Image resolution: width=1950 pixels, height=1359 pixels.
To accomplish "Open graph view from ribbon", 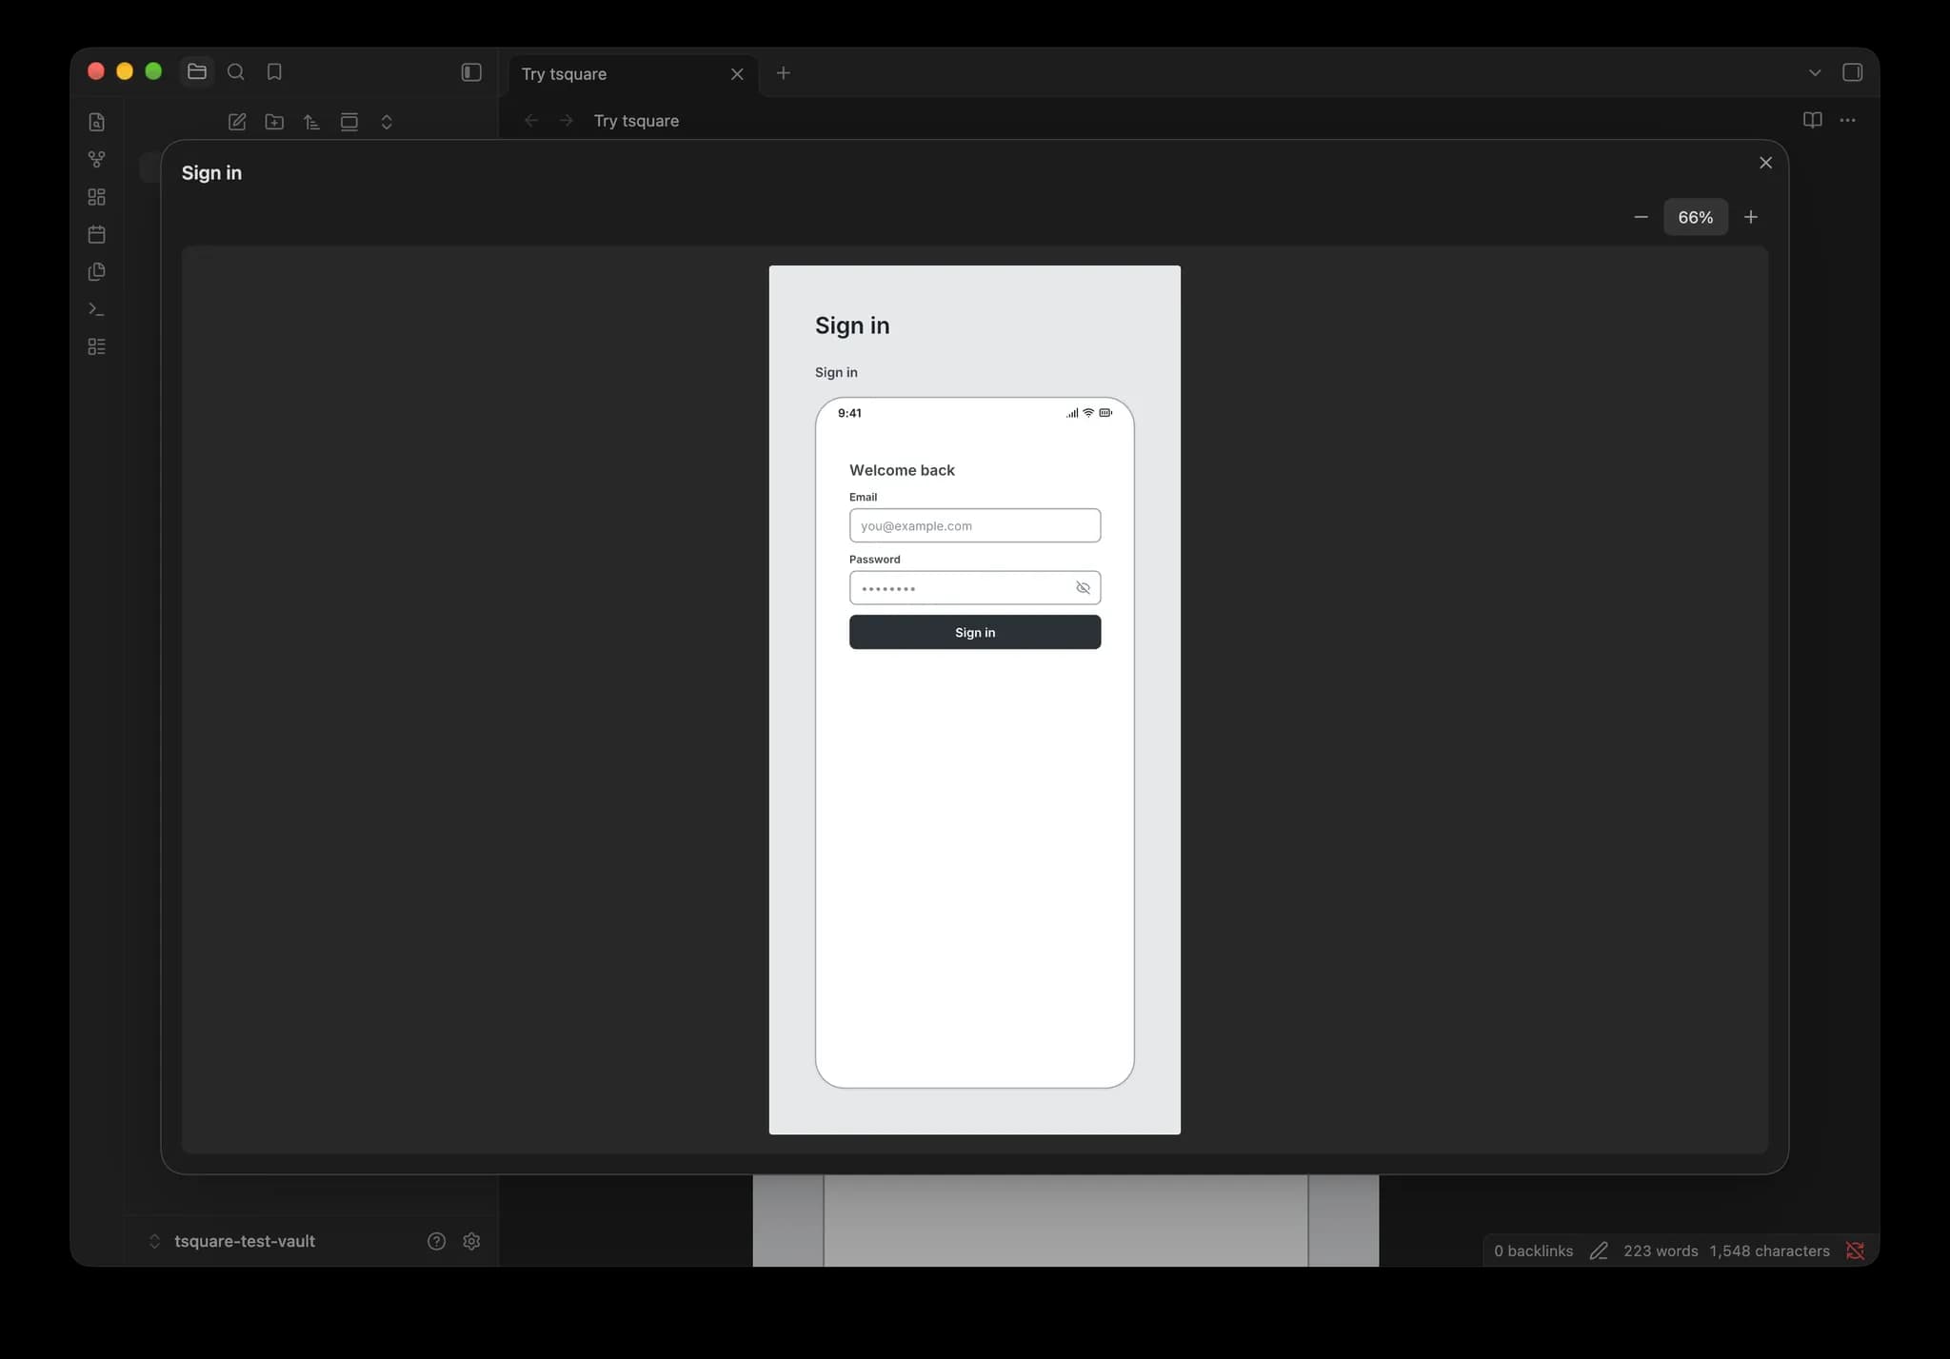I will click(96, 159).
